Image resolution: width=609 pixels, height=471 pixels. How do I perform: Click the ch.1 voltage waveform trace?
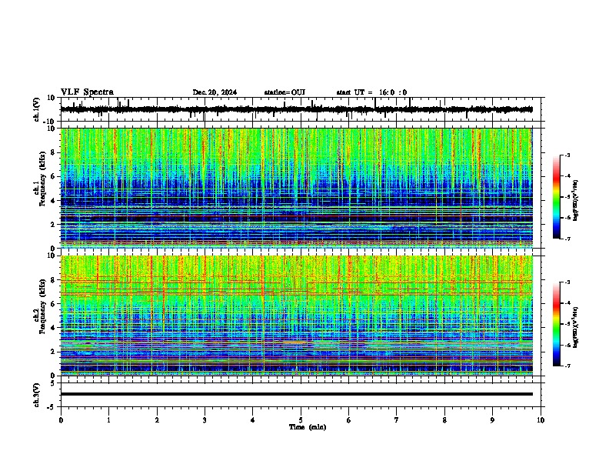296,109
